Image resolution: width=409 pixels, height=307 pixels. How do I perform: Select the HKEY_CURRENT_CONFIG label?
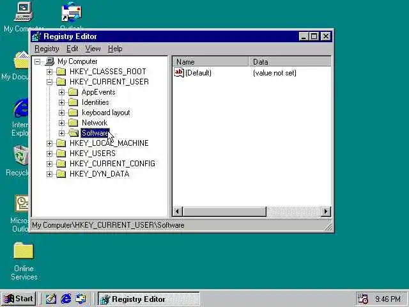coord(112,164)
